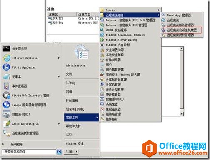
Task: Open iSCSI 发起程序 icon
Action: [x=102, y=30]
